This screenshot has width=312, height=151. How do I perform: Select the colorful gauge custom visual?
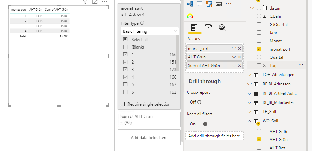point(190,16)
